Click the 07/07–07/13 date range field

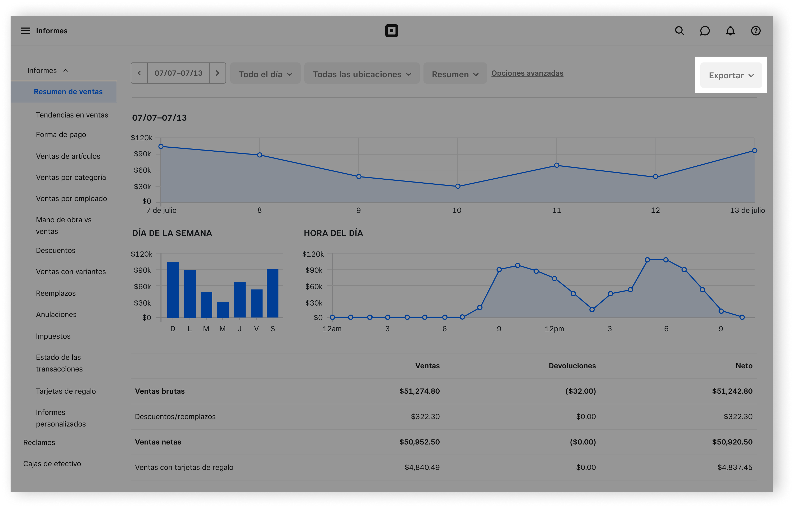point(178,73)
